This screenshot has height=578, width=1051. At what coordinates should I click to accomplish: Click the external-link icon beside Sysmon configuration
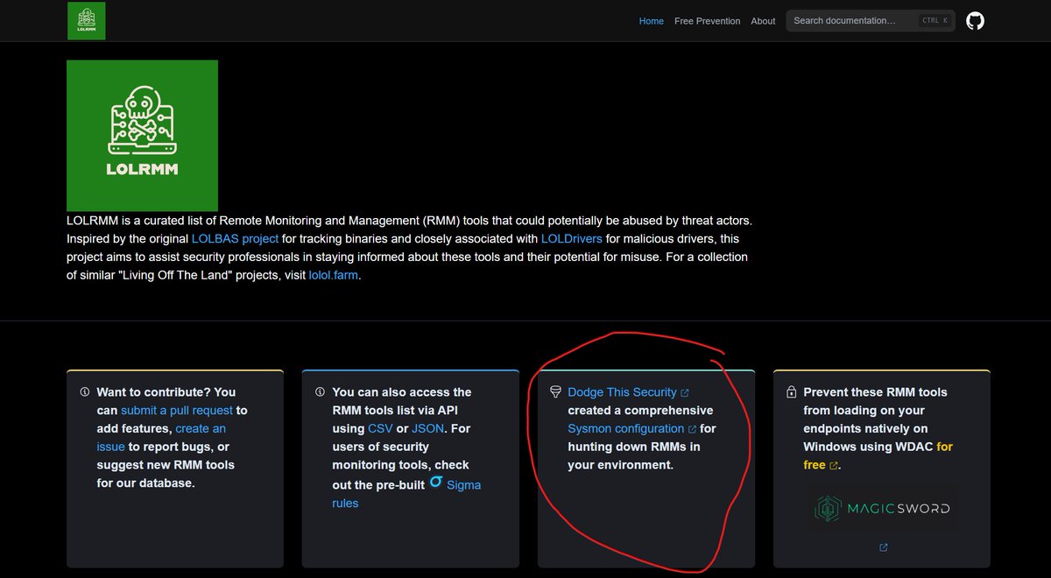[x=693, y=428]
